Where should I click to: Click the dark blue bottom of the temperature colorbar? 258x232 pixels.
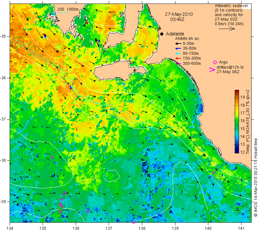[x=237, y=151]
